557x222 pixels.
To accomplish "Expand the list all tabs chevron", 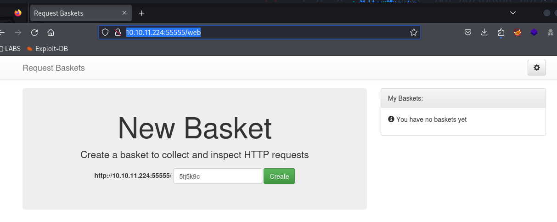I will pos(513,12).
